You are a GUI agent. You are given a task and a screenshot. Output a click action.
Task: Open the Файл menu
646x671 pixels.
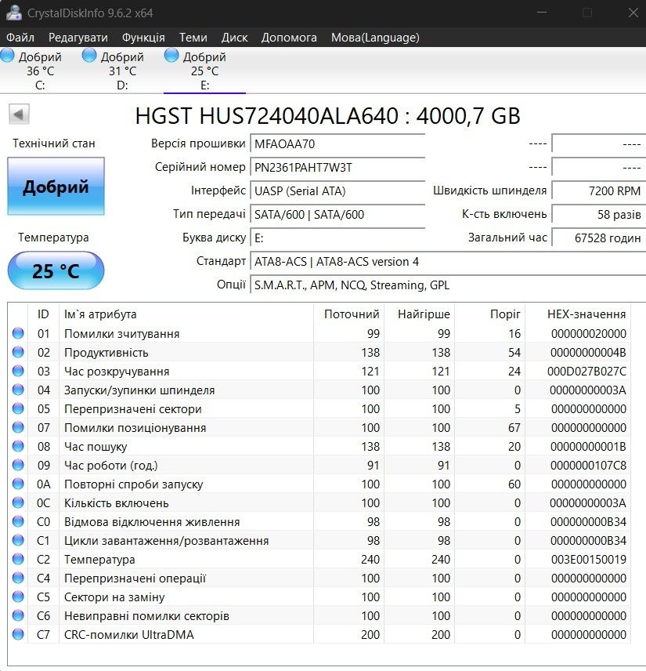(20, 38)
